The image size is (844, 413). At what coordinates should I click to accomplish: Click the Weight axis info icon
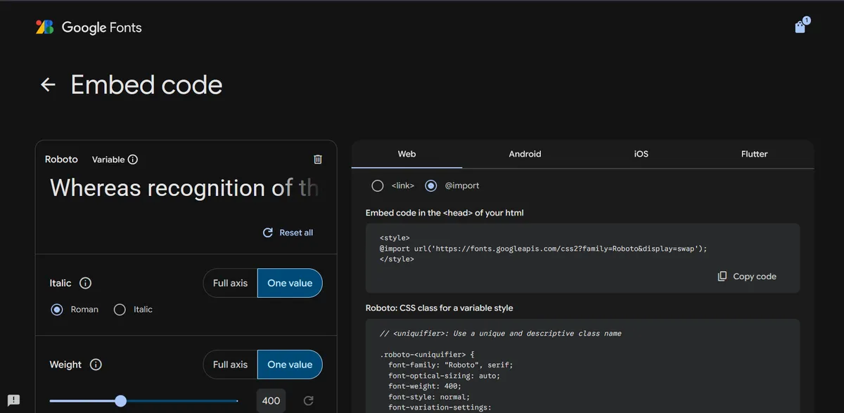[96, 365]
